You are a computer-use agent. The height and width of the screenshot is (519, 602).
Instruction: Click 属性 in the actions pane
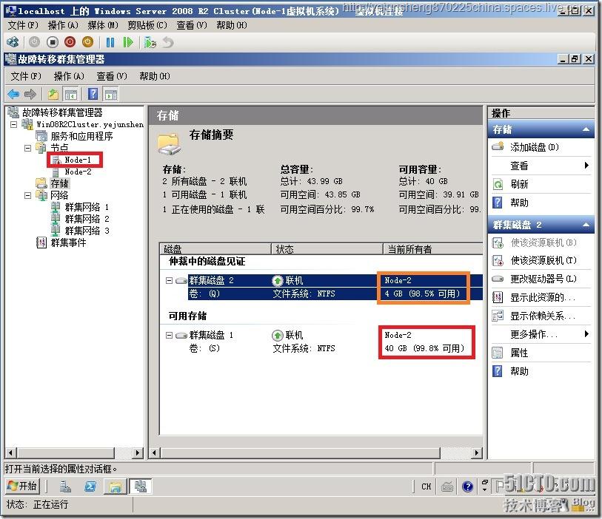tap(519, 353)
